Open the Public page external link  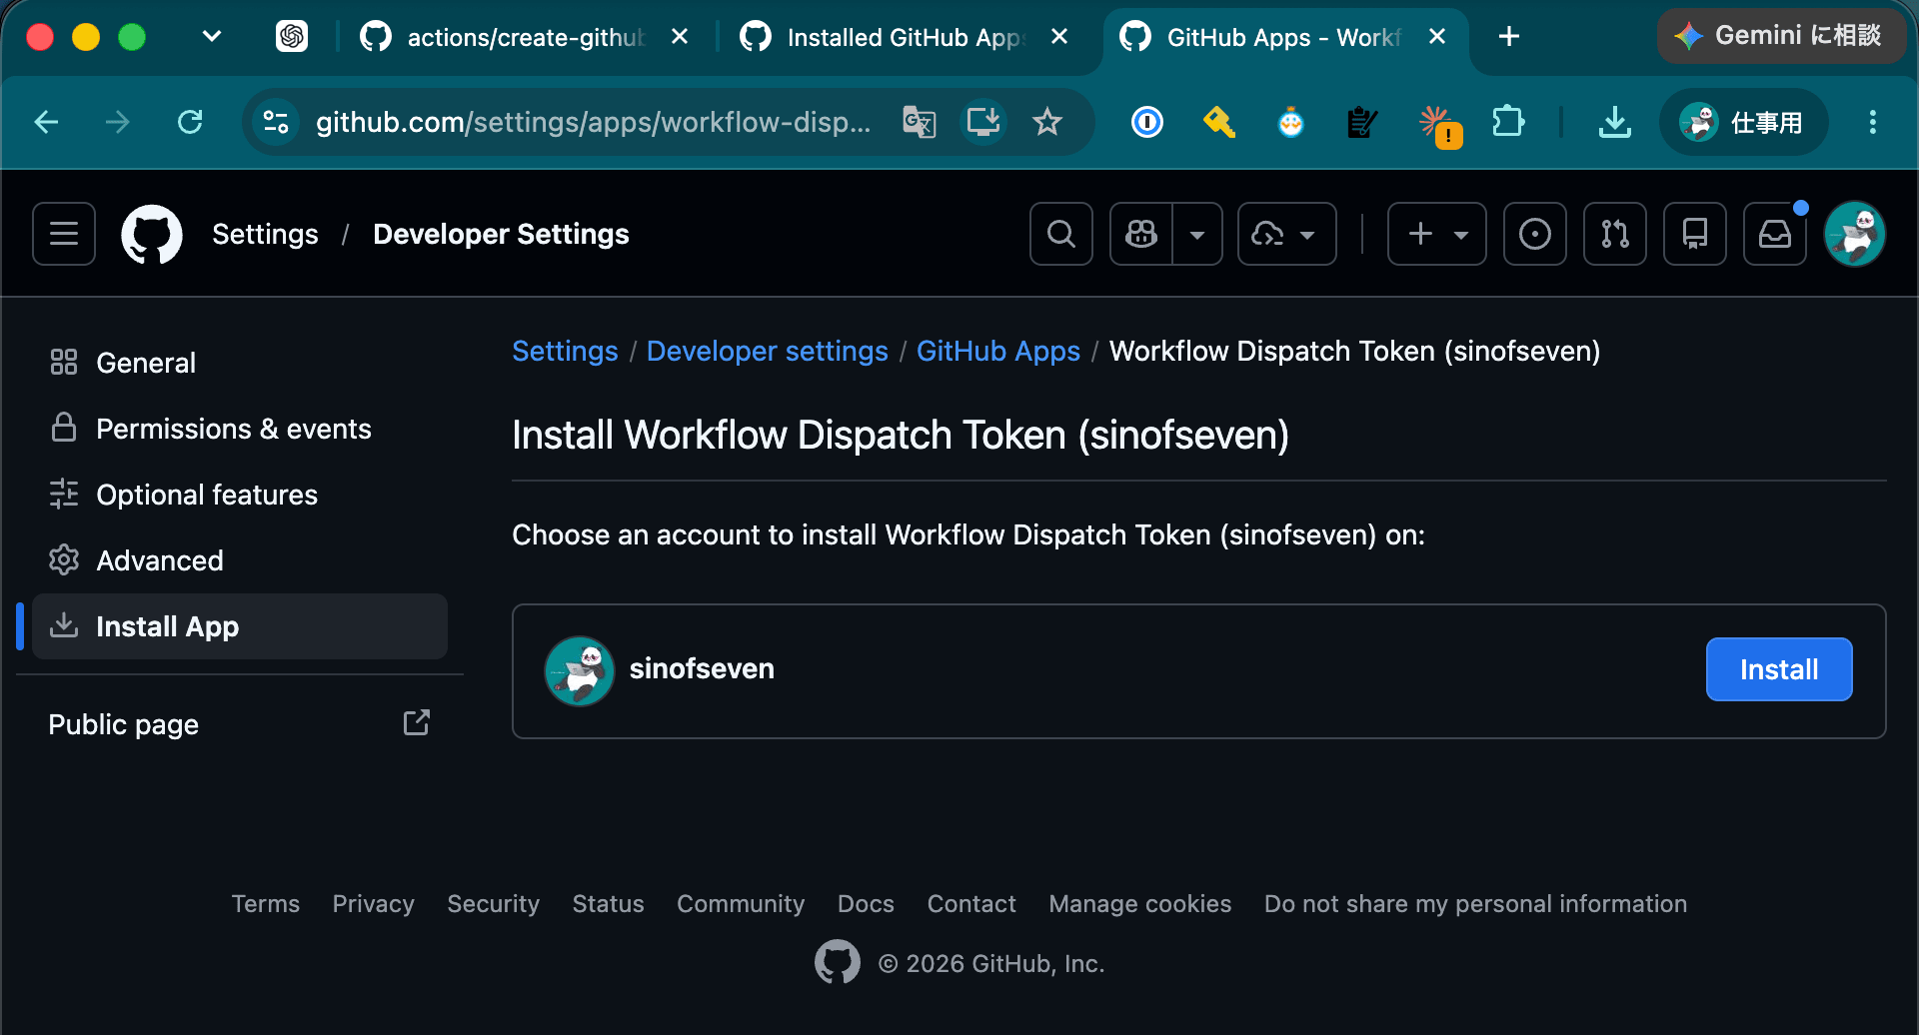click(x=240, y=724)
